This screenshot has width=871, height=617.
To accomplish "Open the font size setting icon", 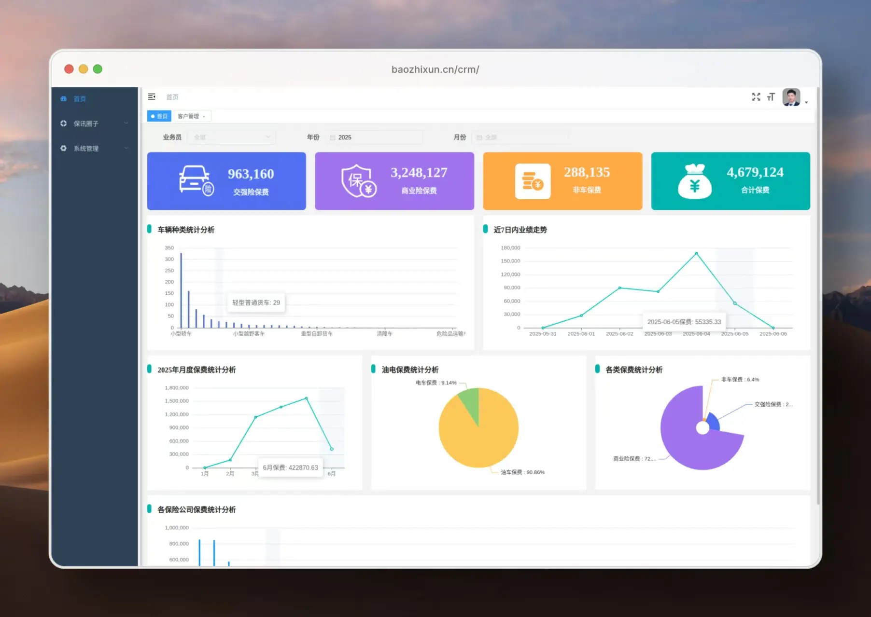I will (771, 97).
